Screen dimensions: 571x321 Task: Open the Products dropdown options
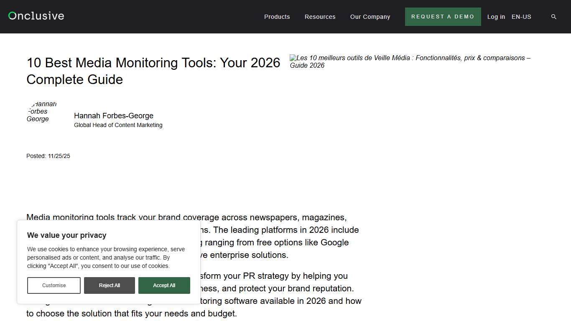pyautogui.click(x=277, y=17)
